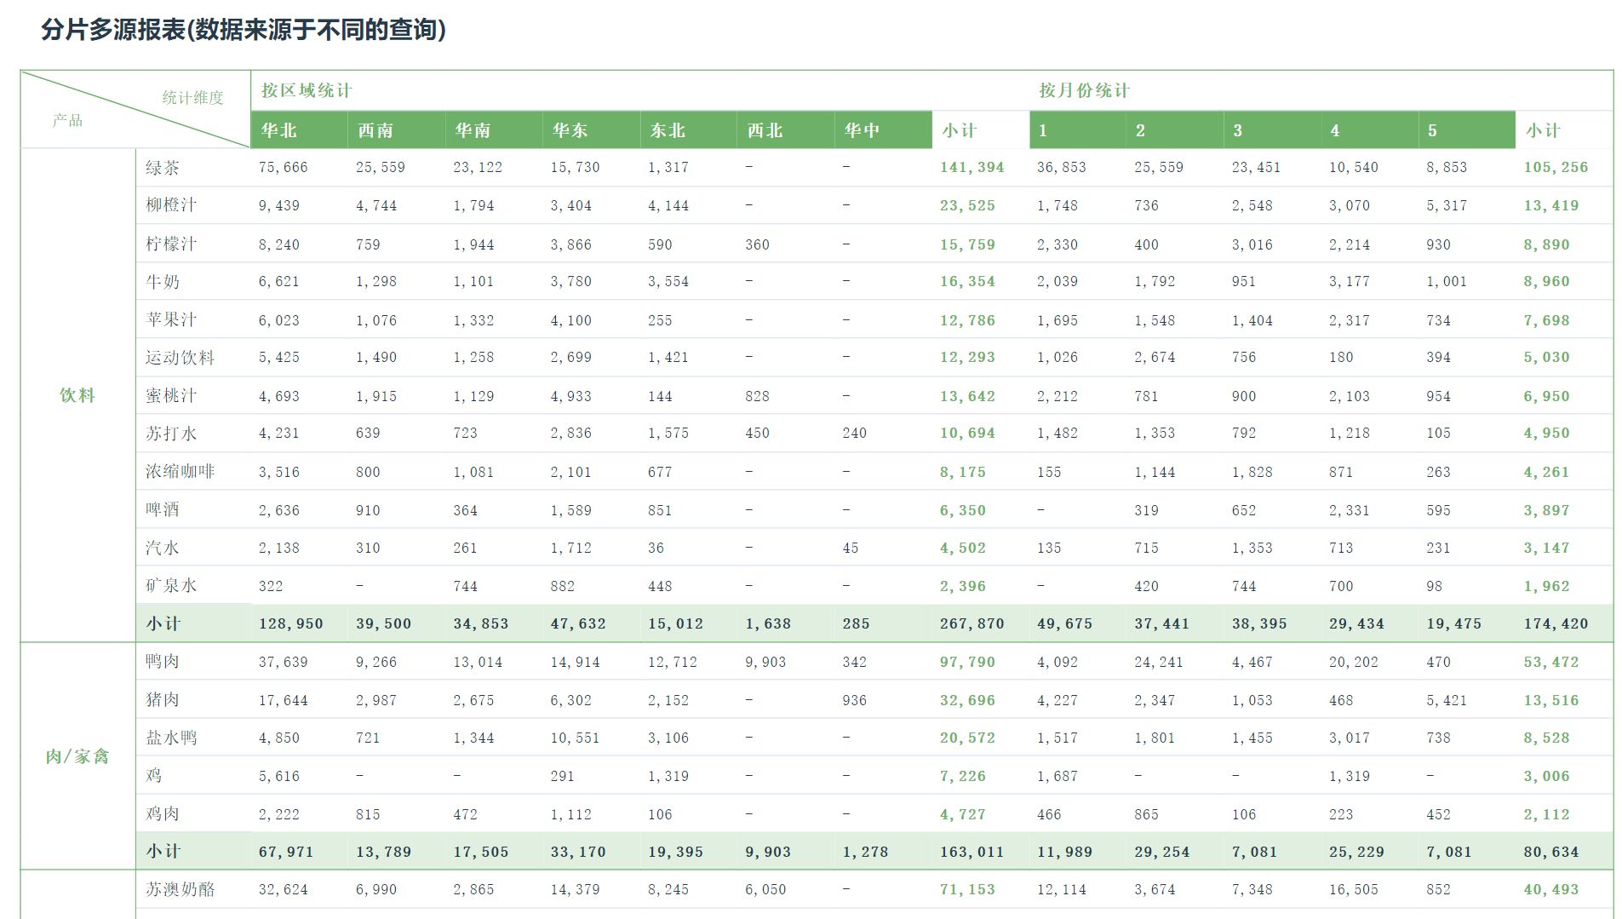Click the 盐水鸭 product row label
The width and height of the screenshot is (1622, 919).
[170, 738]
